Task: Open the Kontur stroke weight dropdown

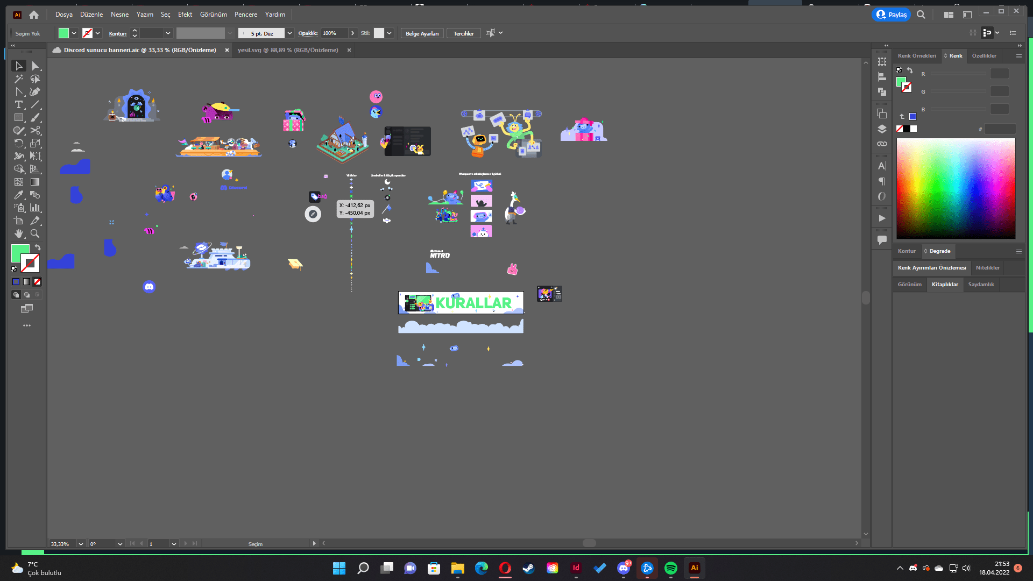Action: (168, 33)
